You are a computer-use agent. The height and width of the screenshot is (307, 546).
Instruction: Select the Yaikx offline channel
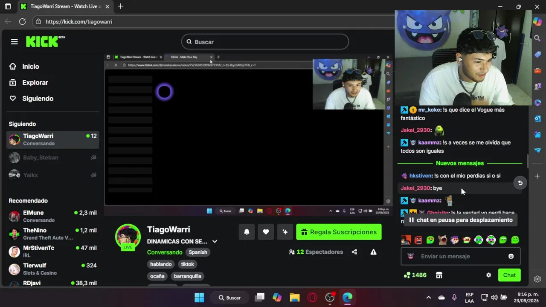[53, 175]
